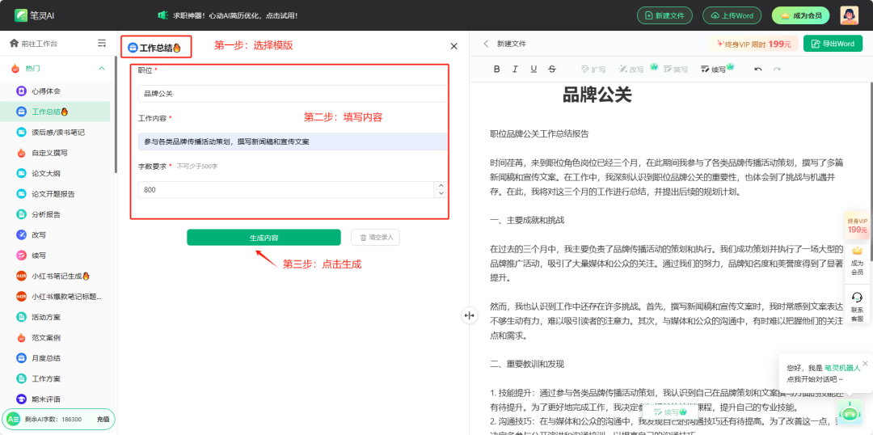The height and width of the screenshot is (435, 873).
Task: Click the 工作内容 input field
Action: [x=293, y=141]
